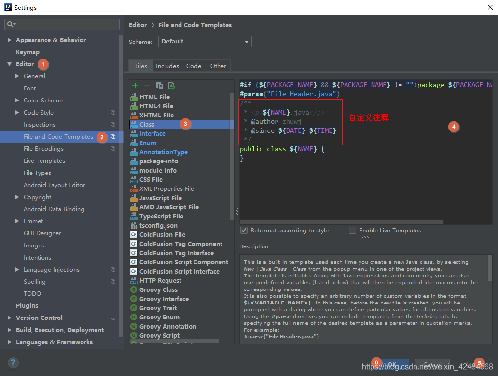Enable the Live Templates checkbox
Image resolution: width=498 pixels, height=376 pixels.
point(353,231)
